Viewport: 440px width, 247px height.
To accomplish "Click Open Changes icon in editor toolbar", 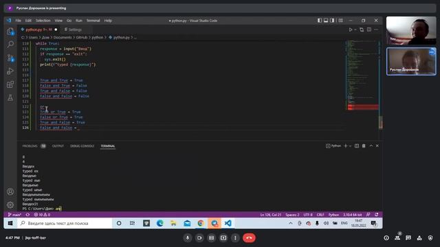I will pos(362,30).
